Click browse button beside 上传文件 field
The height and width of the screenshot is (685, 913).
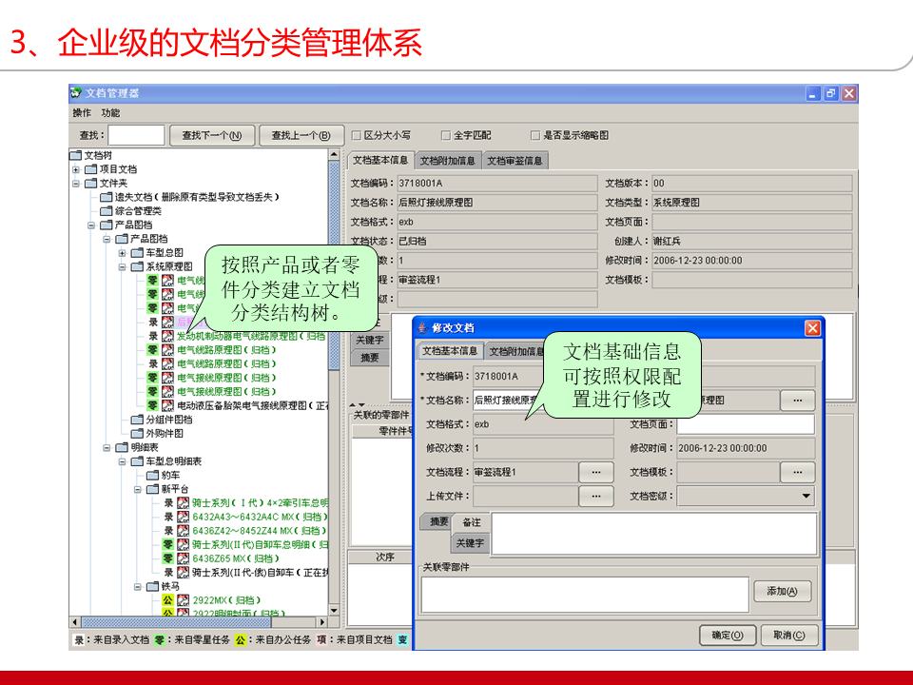595,497
